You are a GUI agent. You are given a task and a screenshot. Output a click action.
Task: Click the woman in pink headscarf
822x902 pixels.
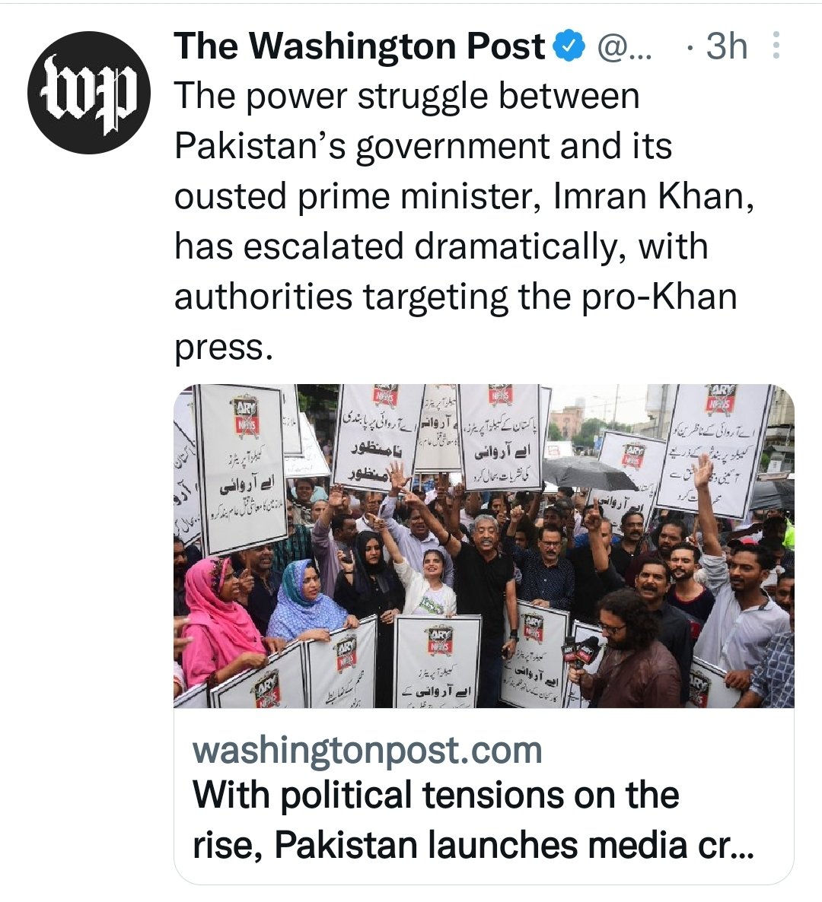pyautogui.click(x=214, y=618)
